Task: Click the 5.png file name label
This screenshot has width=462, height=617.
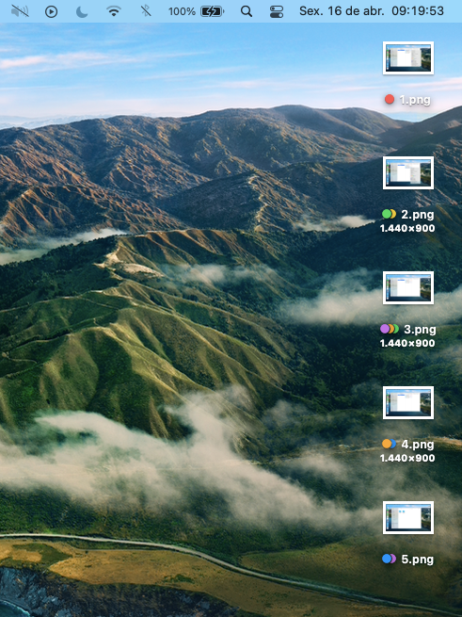Action: [418, 560]
